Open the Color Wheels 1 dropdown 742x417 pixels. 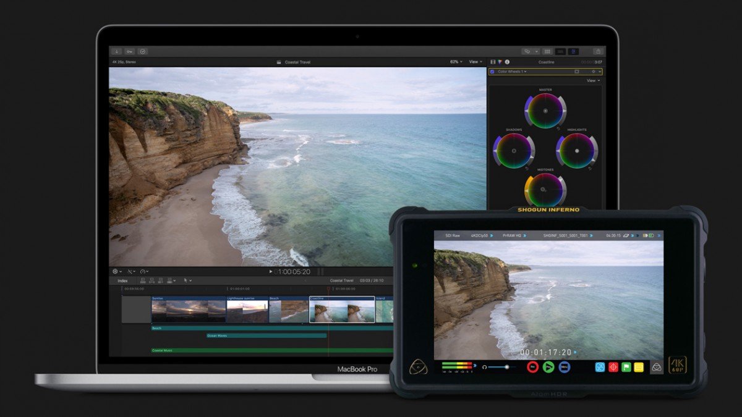[x=513, y=72]
